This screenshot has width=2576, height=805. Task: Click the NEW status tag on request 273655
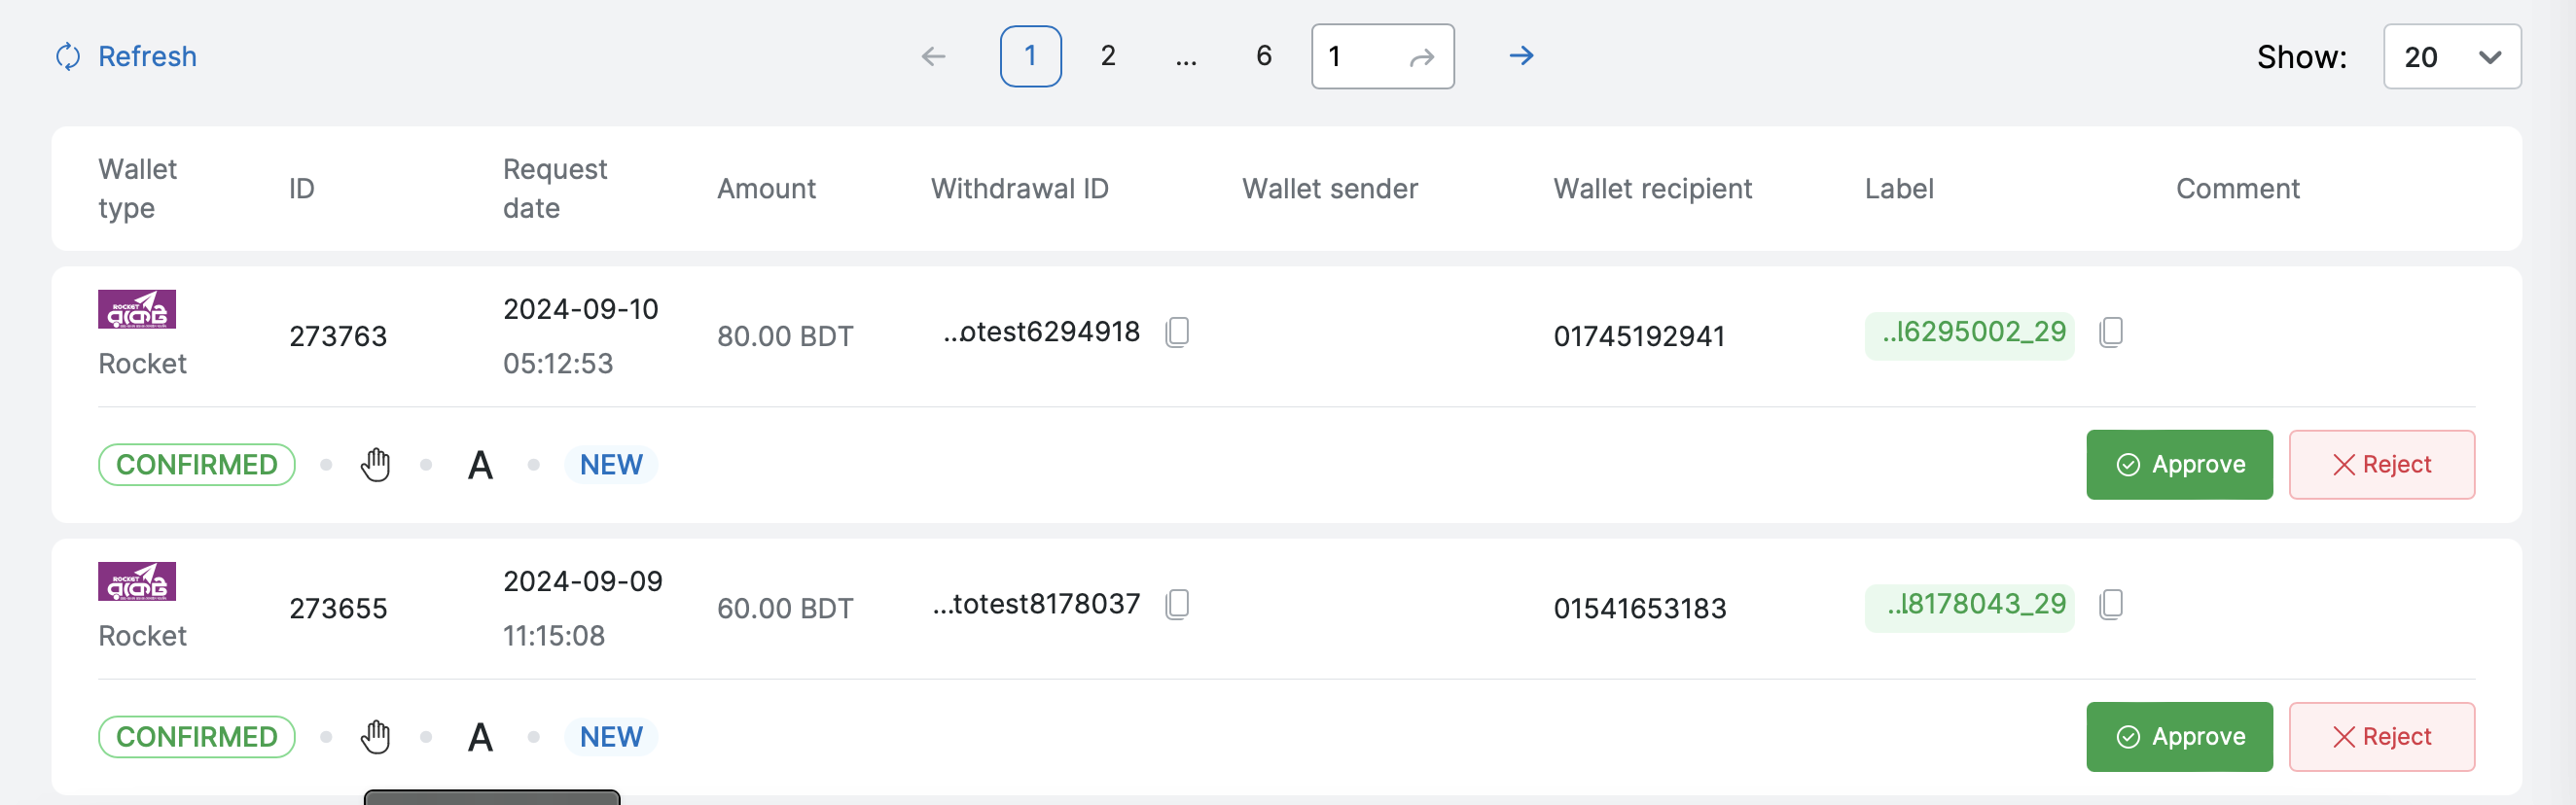click(610, 737)
